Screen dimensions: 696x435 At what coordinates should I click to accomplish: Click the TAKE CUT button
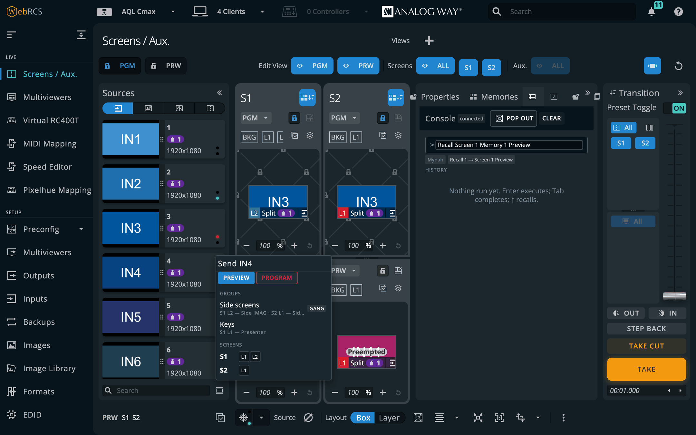[646, 346]
